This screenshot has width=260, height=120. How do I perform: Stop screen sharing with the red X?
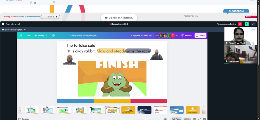pyautogui.click(x=240, y=24)
